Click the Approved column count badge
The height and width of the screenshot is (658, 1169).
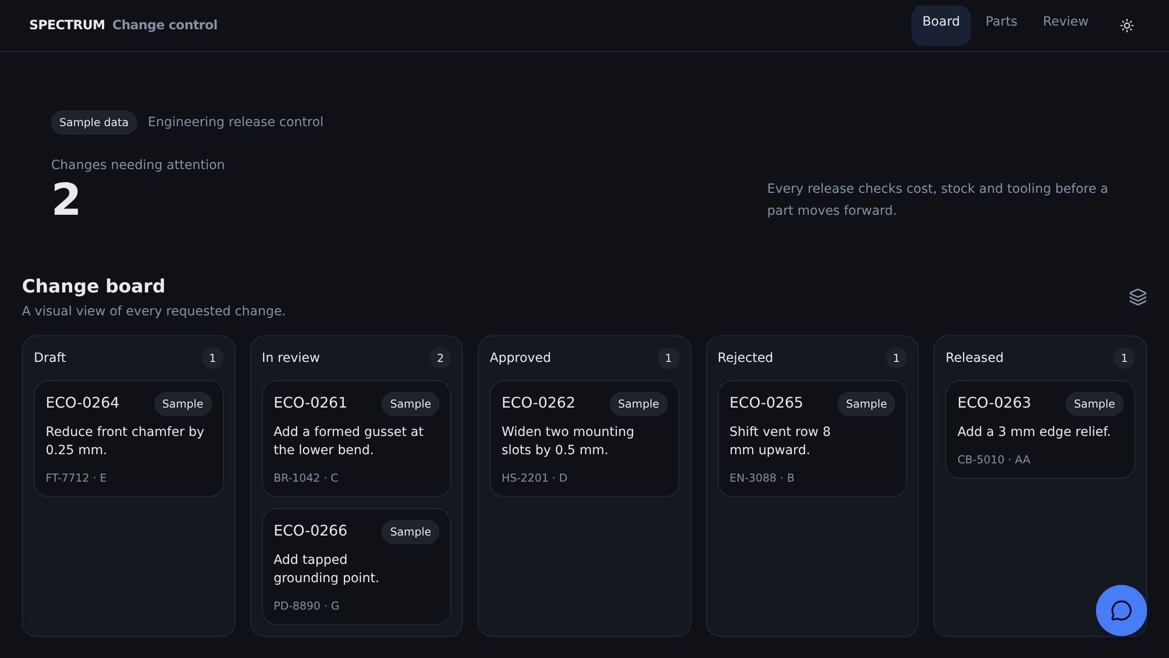coord(668,358)
